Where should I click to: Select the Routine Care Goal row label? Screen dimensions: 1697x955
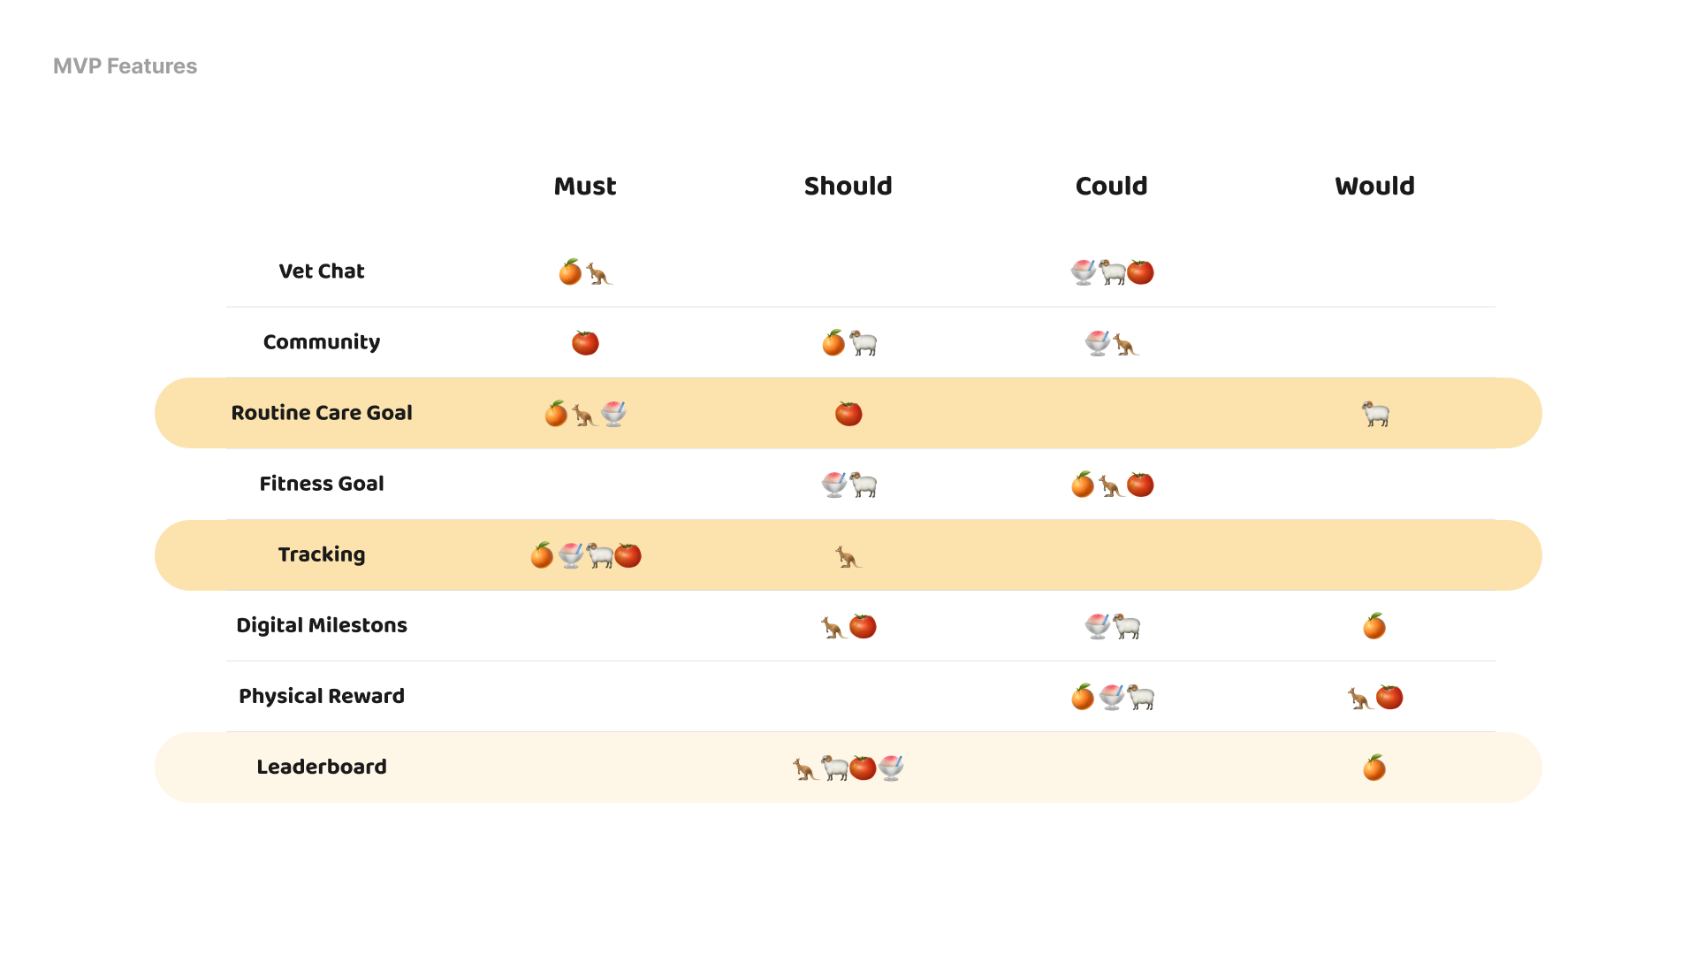click(x=322, y=413)
